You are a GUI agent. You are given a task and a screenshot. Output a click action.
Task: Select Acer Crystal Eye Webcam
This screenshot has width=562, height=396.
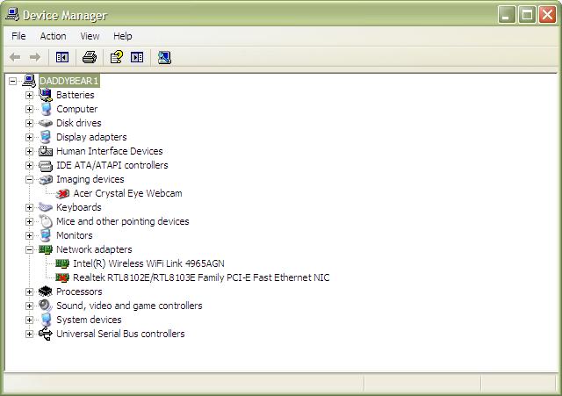[127, 193]
